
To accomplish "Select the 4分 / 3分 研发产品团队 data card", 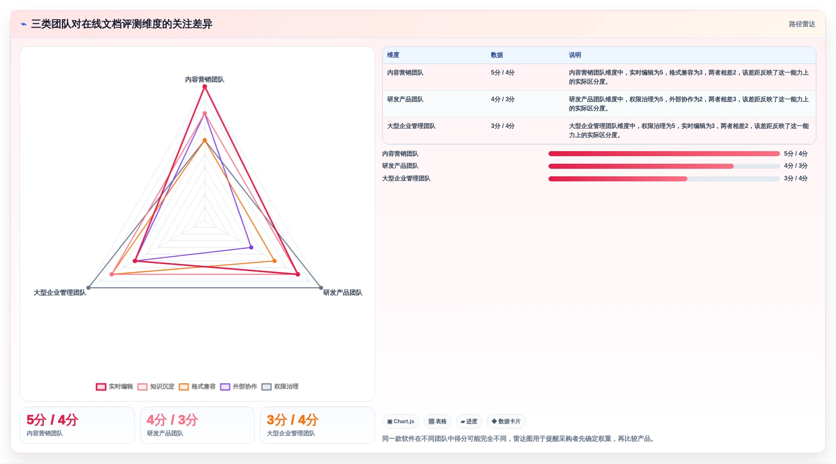I will click(197, 425).
